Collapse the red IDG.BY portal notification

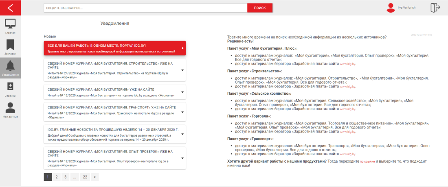[x=182, y=48]
